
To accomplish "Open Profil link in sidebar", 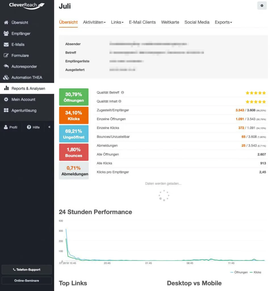I will pos(11,127).
